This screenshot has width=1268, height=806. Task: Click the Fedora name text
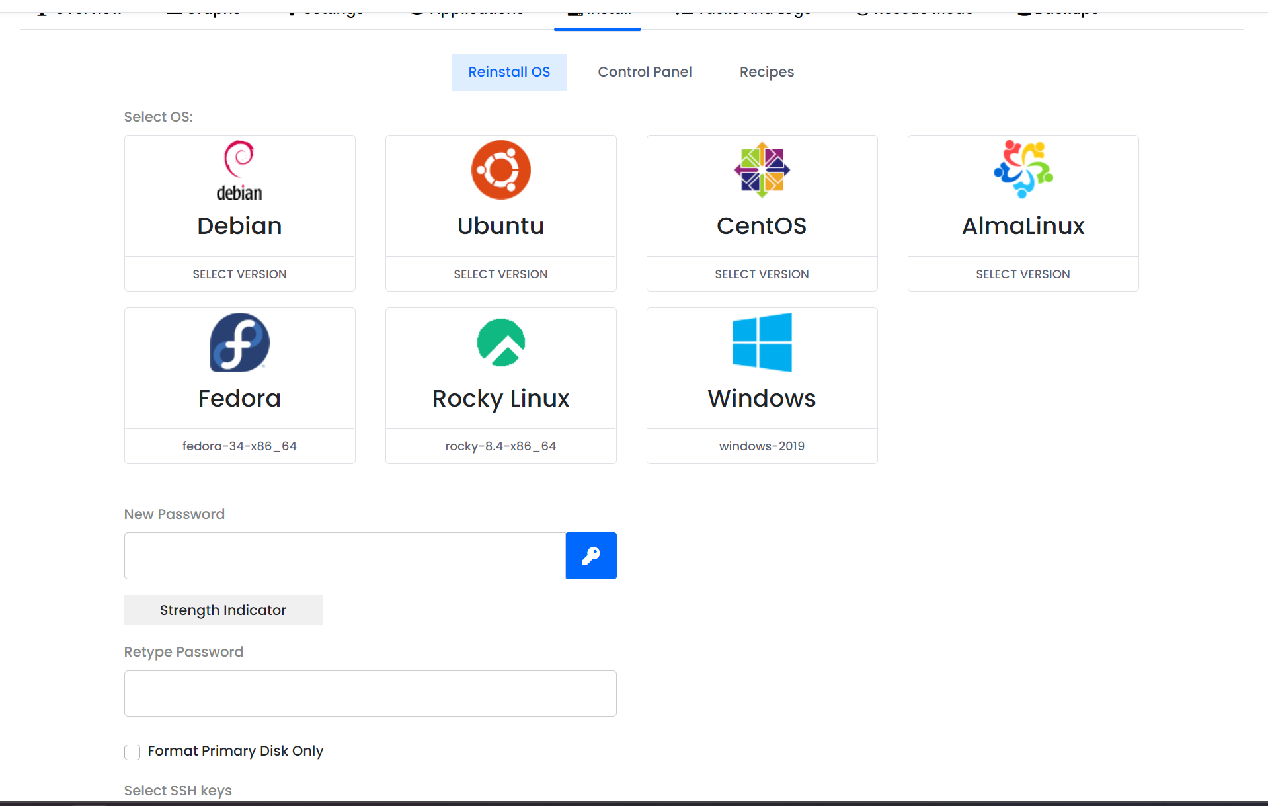(x=239, y=399)
